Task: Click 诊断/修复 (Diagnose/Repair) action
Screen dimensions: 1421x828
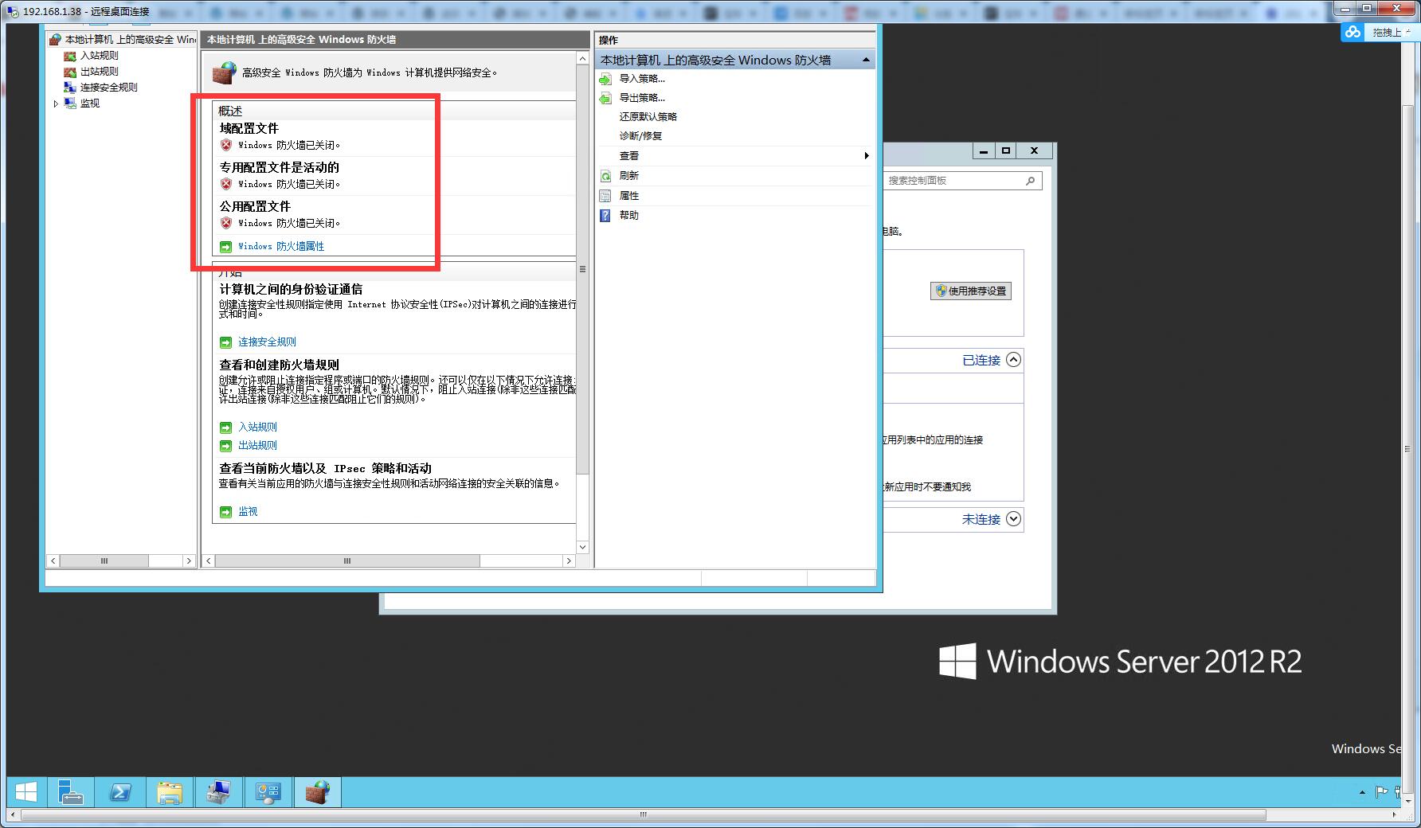Action: (640, 136)
